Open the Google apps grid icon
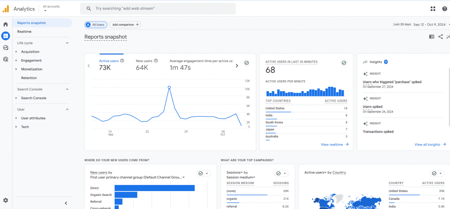450x209 pixels. tap(433, 9)
